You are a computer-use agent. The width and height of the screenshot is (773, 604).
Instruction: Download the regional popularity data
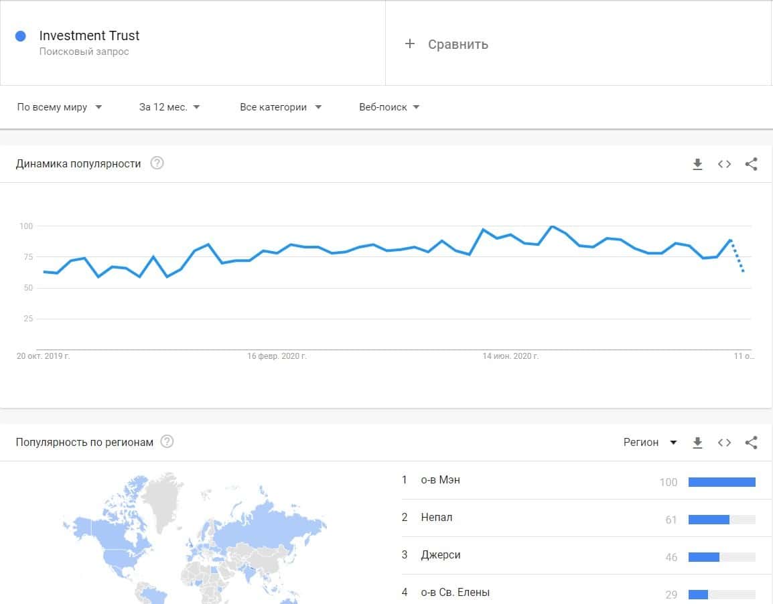(697, 443)
